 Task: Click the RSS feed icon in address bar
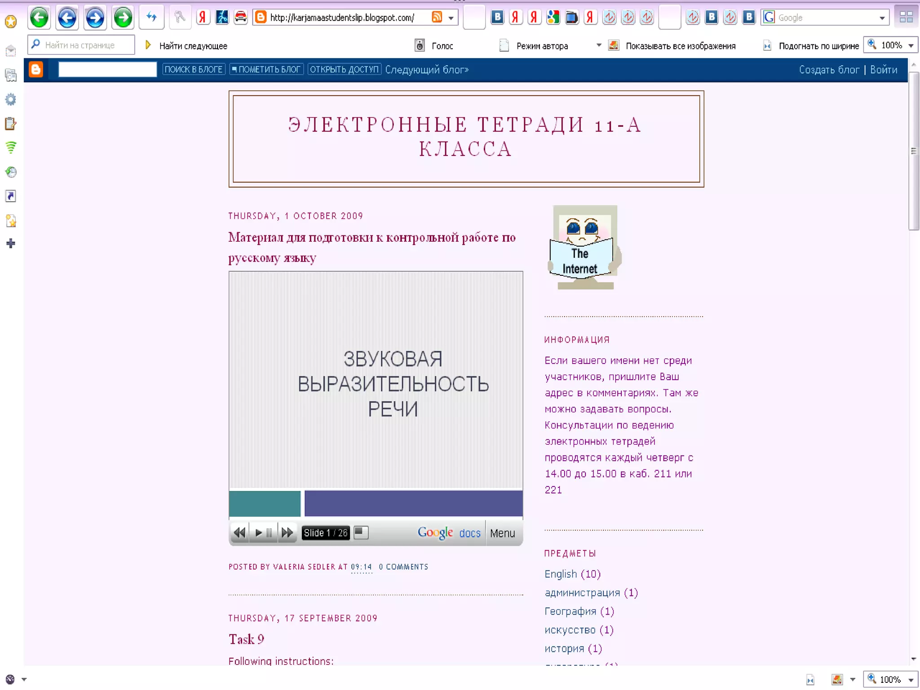click(x=437, y=18)
